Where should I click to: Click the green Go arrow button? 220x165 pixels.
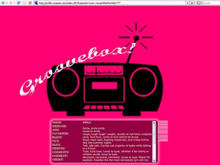pos(192,3)
